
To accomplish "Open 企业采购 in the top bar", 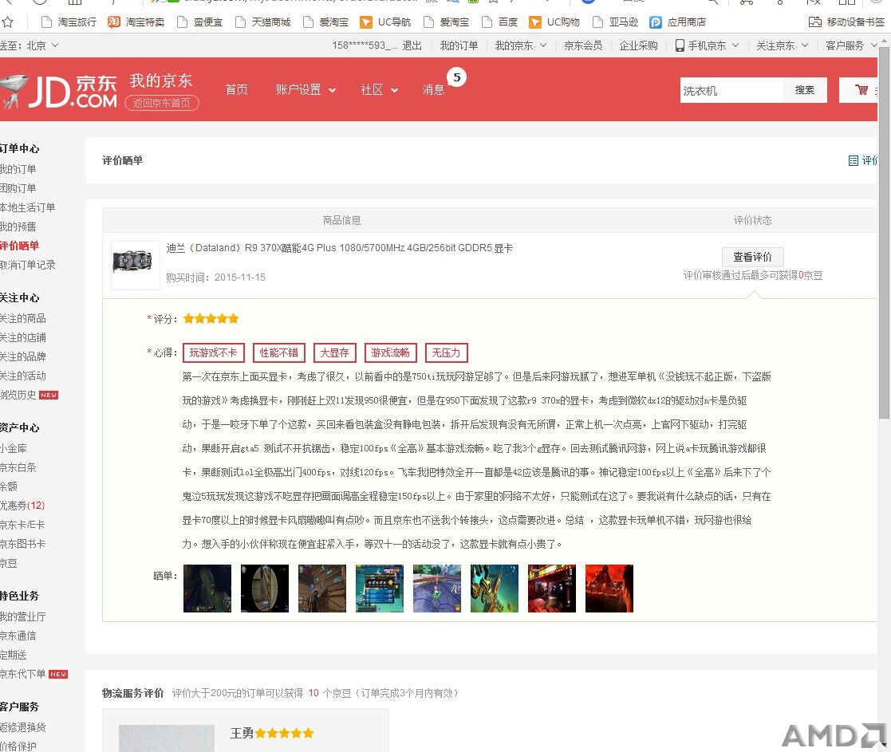I will point(638,45).
